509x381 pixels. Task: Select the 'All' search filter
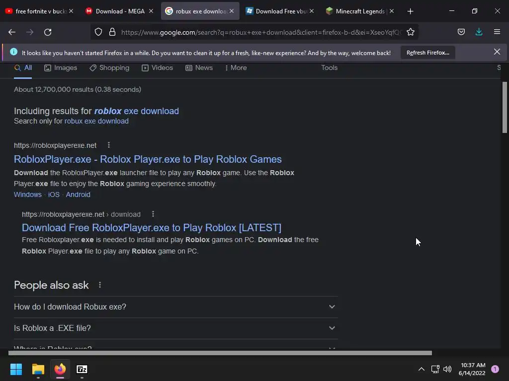[23, 67]
